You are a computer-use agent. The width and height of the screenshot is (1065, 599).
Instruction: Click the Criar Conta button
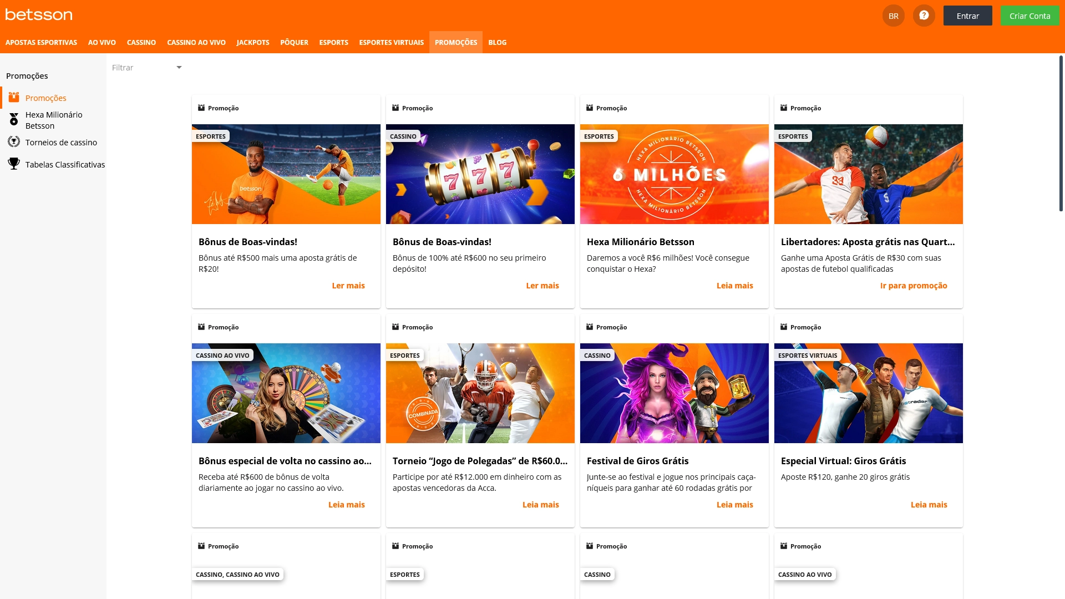click(x=1029, y=16)
